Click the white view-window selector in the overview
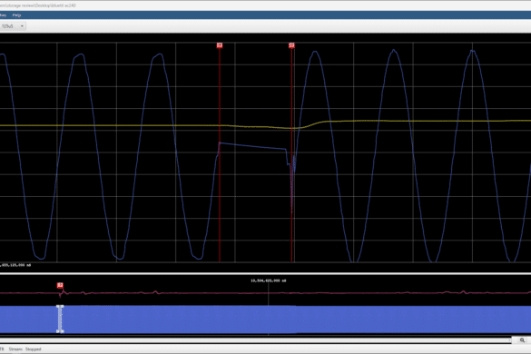 pos(60,320)
